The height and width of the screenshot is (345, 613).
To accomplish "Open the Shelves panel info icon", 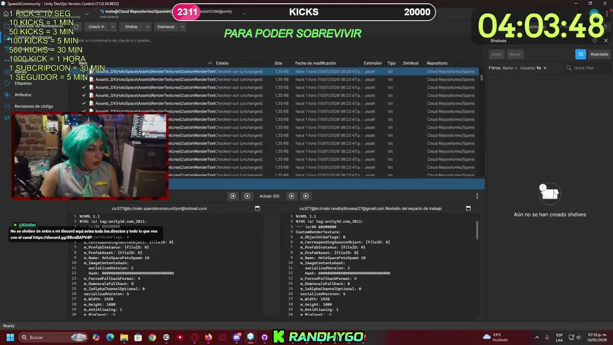I will pyautogui.click(x=595, y=41).
